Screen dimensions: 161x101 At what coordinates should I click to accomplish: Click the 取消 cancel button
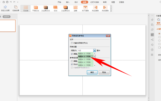pos(104,72)
